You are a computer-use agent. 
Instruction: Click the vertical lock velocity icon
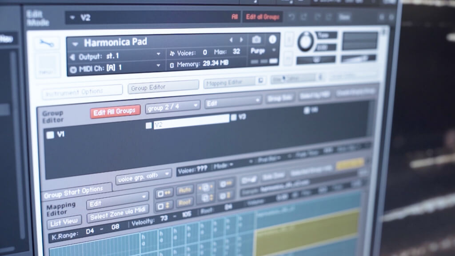pos(164,206)
